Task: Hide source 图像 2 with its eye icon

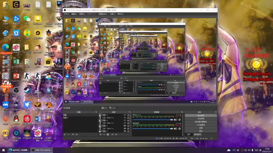Action: click(125, 126)
